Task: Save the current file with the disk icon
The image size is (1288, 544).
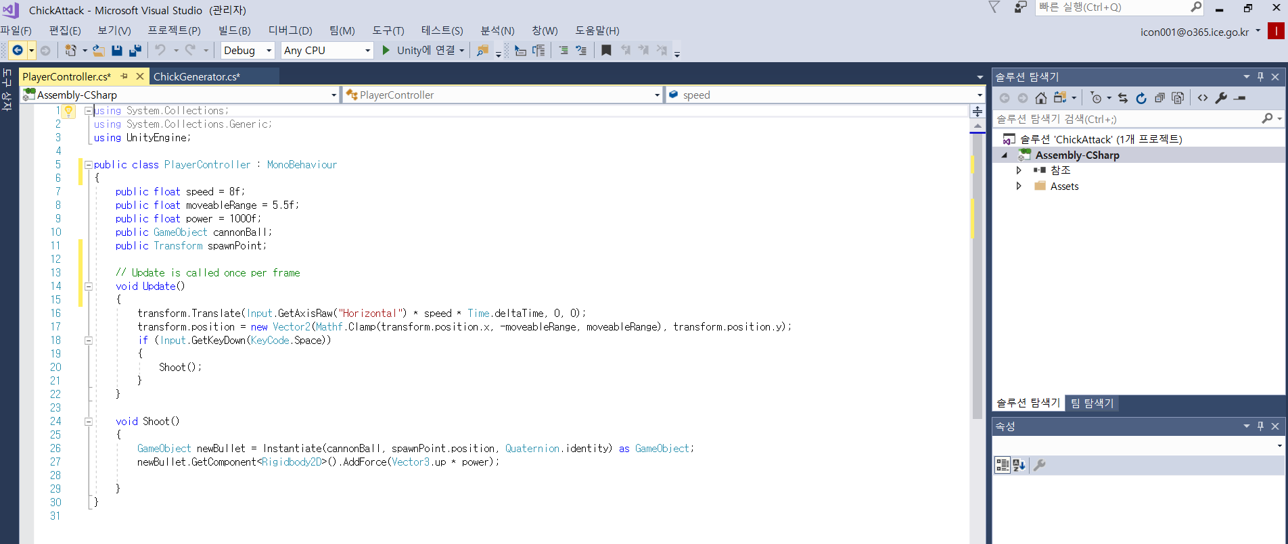Action: click(x=117, y=51)
